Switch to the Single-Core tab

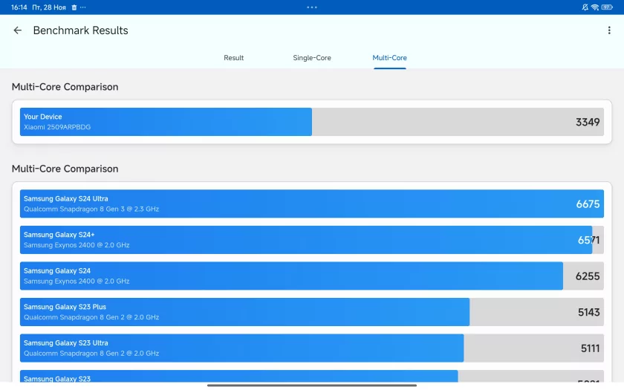[312, 58]
